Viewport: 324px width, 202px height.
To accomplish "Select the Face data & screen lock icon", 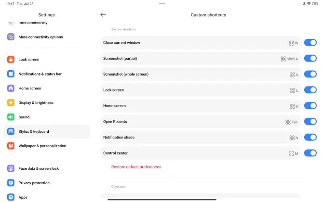I will 11,168.
